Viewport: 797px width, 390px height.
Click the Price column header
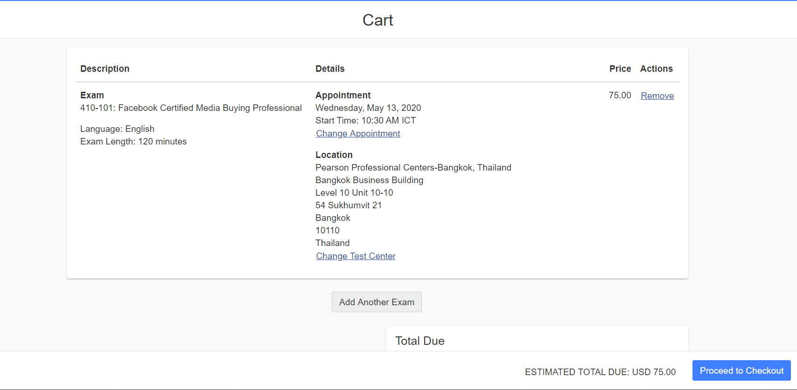pos(620,69)
